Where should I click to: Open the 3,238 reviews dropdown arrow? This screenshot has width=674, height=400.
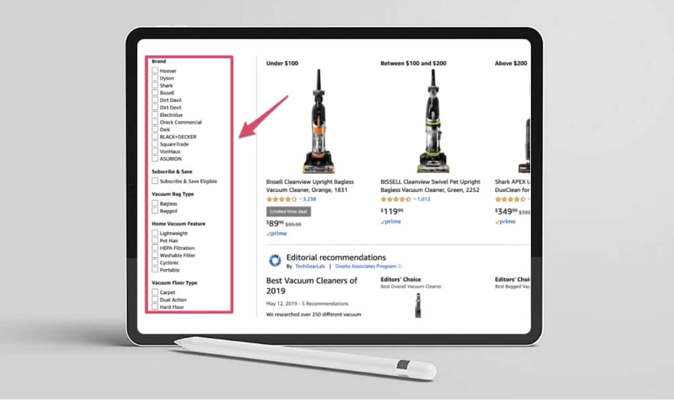pyautogui.click(x=300, y=199)
